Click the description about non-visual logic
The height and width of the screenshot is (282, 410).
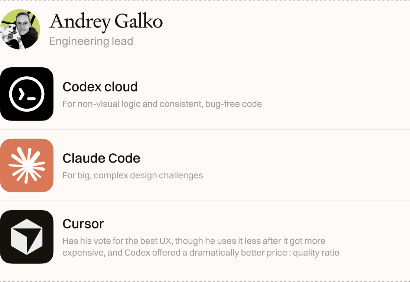162,104
